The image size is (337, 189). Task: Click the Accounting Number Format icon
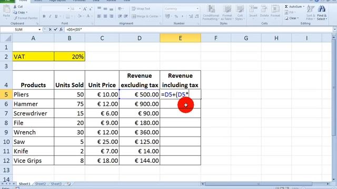167,16
